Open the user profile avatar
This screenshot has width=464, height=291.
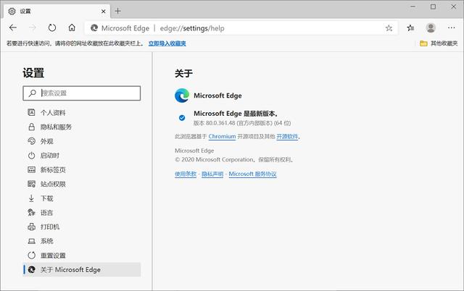(x=431, y=28)
